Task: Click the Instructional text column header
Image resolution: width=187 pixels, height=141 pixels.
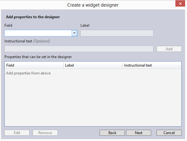Action: pyautogui.click(x=152, y=65)
